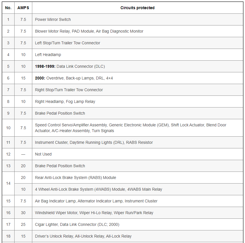Select the Instrument Cluster, Daytime Running Lights row
This screenshot has height=243, width=245.
(94, 142)
